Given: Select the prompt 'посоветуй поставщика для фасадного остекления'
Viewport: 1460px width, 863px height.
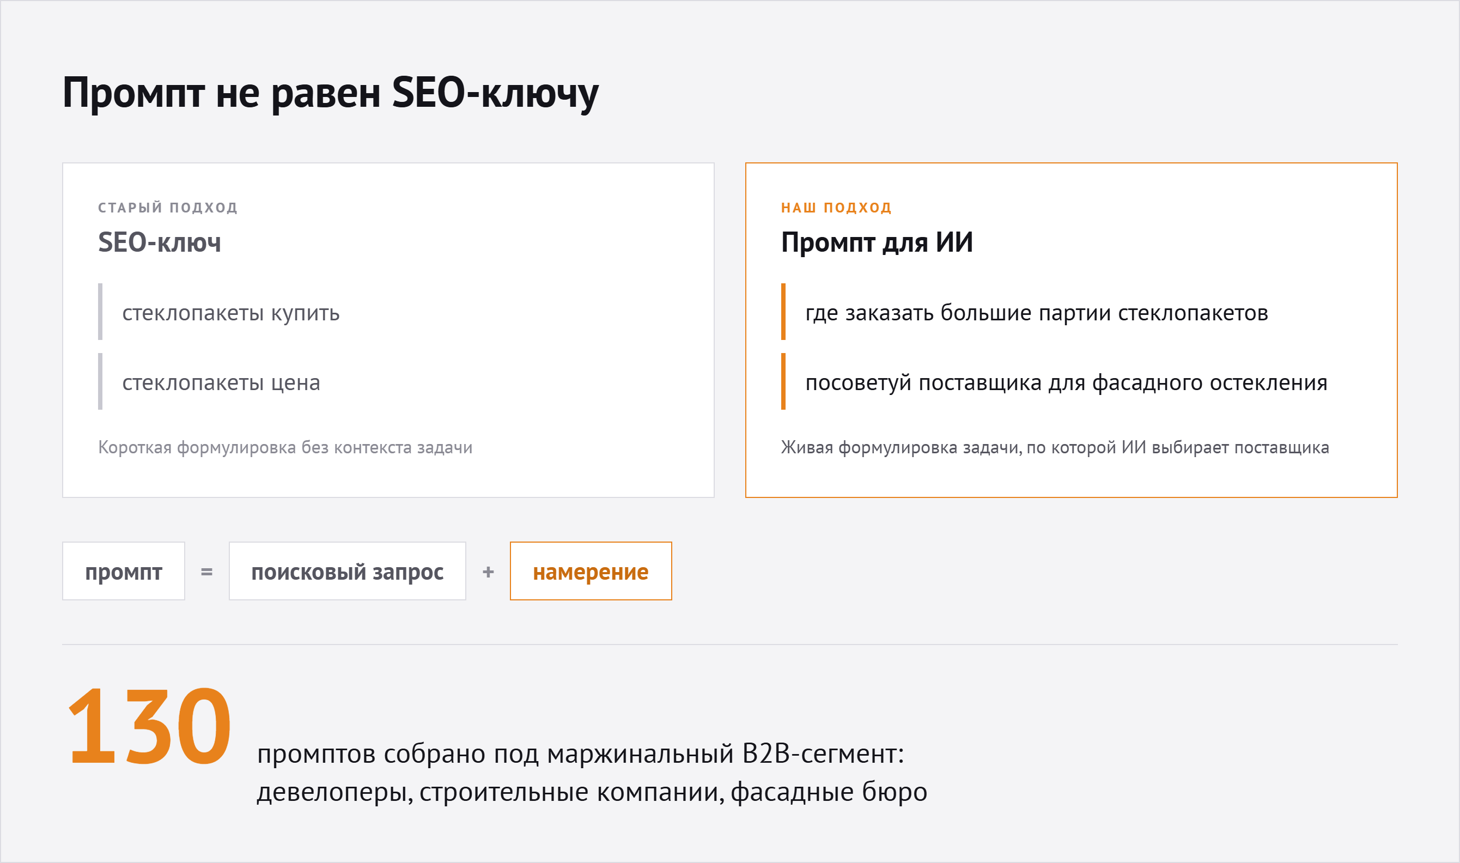Looking at the screenshot, I should pos(1066,382).
